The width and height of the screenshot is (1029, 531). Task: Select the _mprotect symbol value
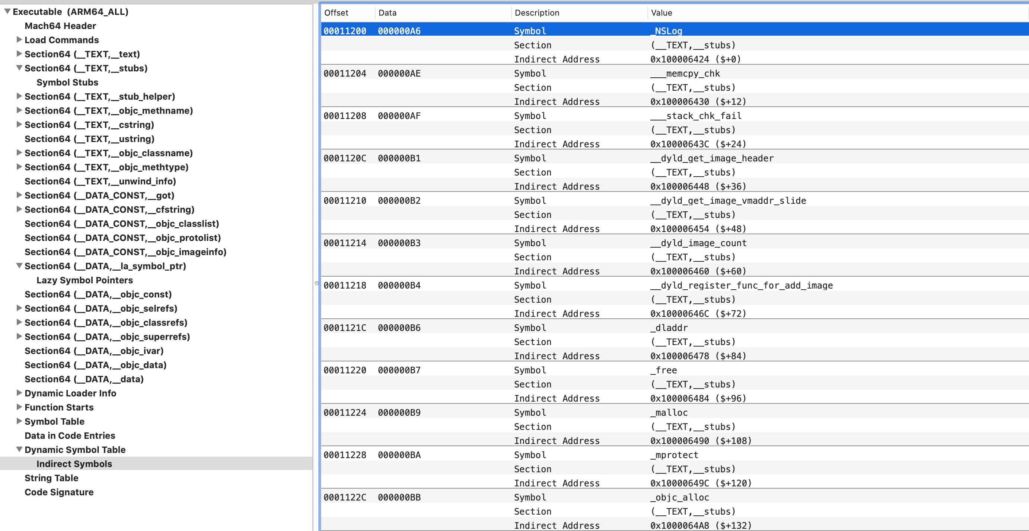click(674, 455)
